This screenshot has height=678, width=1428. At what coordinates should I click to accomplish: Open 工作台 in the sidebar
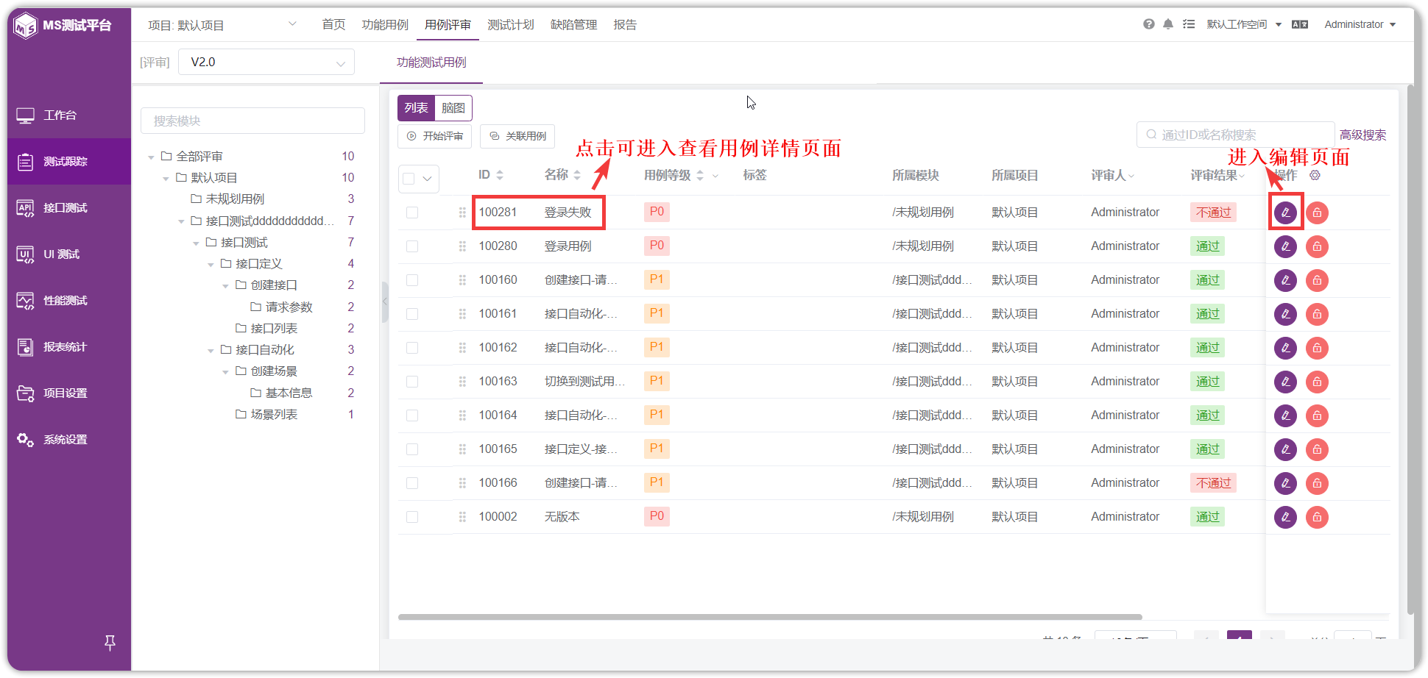(69, 115)
